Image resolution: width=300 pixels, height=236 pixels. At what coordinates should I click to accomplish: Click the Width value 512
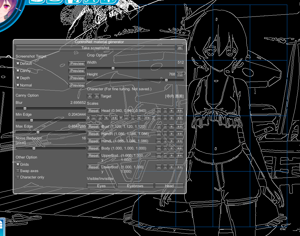coord(181,62)
